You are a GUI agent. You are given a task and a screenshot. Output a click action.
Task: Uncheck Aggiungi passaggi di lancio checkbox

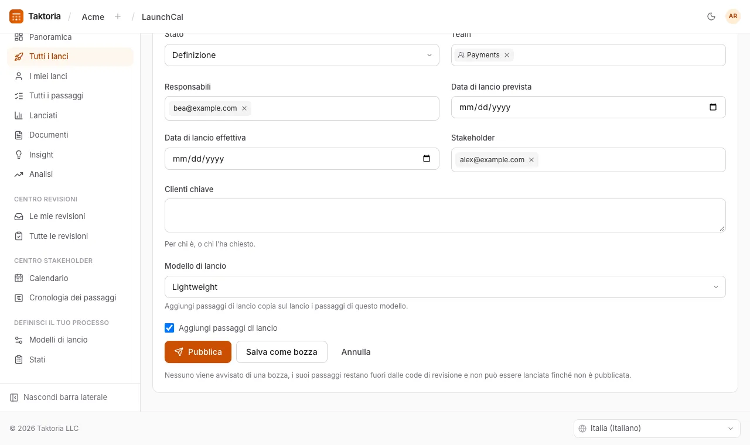(169, 328)
